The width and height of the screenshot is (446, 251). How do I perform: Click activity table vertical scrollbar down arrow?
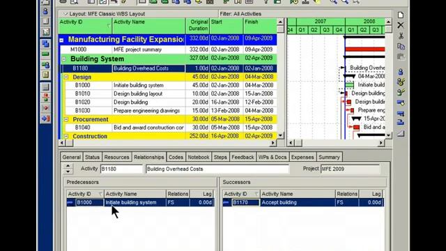[x=280, y=135]
